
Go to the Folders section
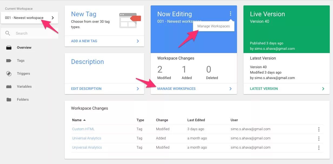pos(23,100)
